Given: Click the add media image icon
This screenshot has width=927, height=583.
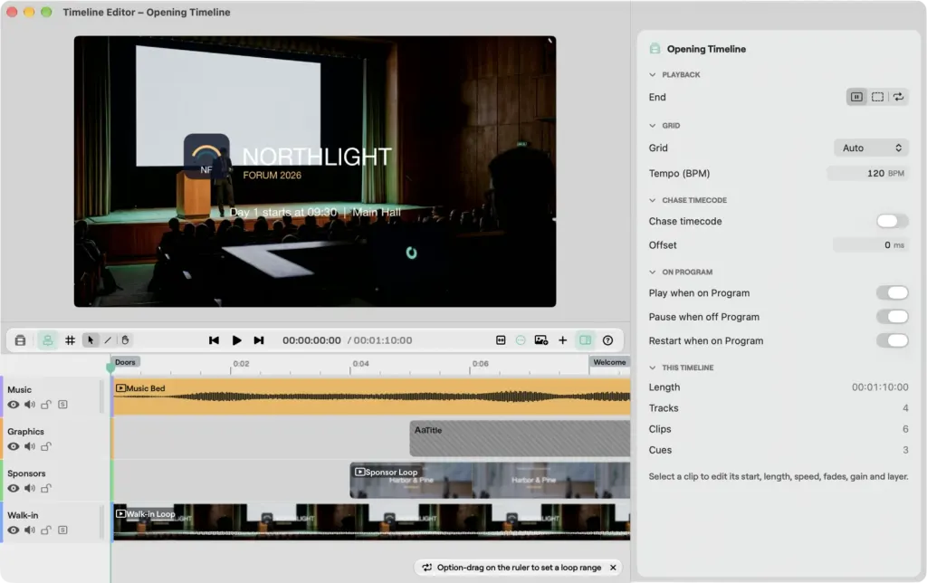Looking at the screenshot, I should point(541,340).
